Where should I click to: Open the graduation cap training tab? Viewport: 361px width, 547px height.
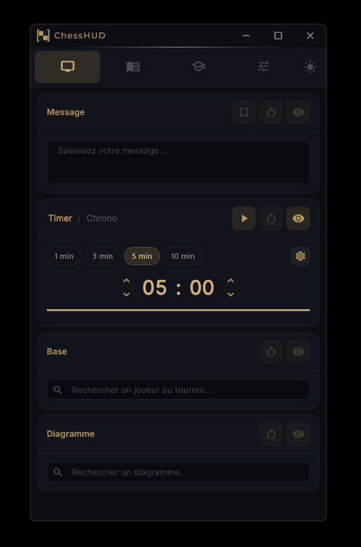click(198, 67)
